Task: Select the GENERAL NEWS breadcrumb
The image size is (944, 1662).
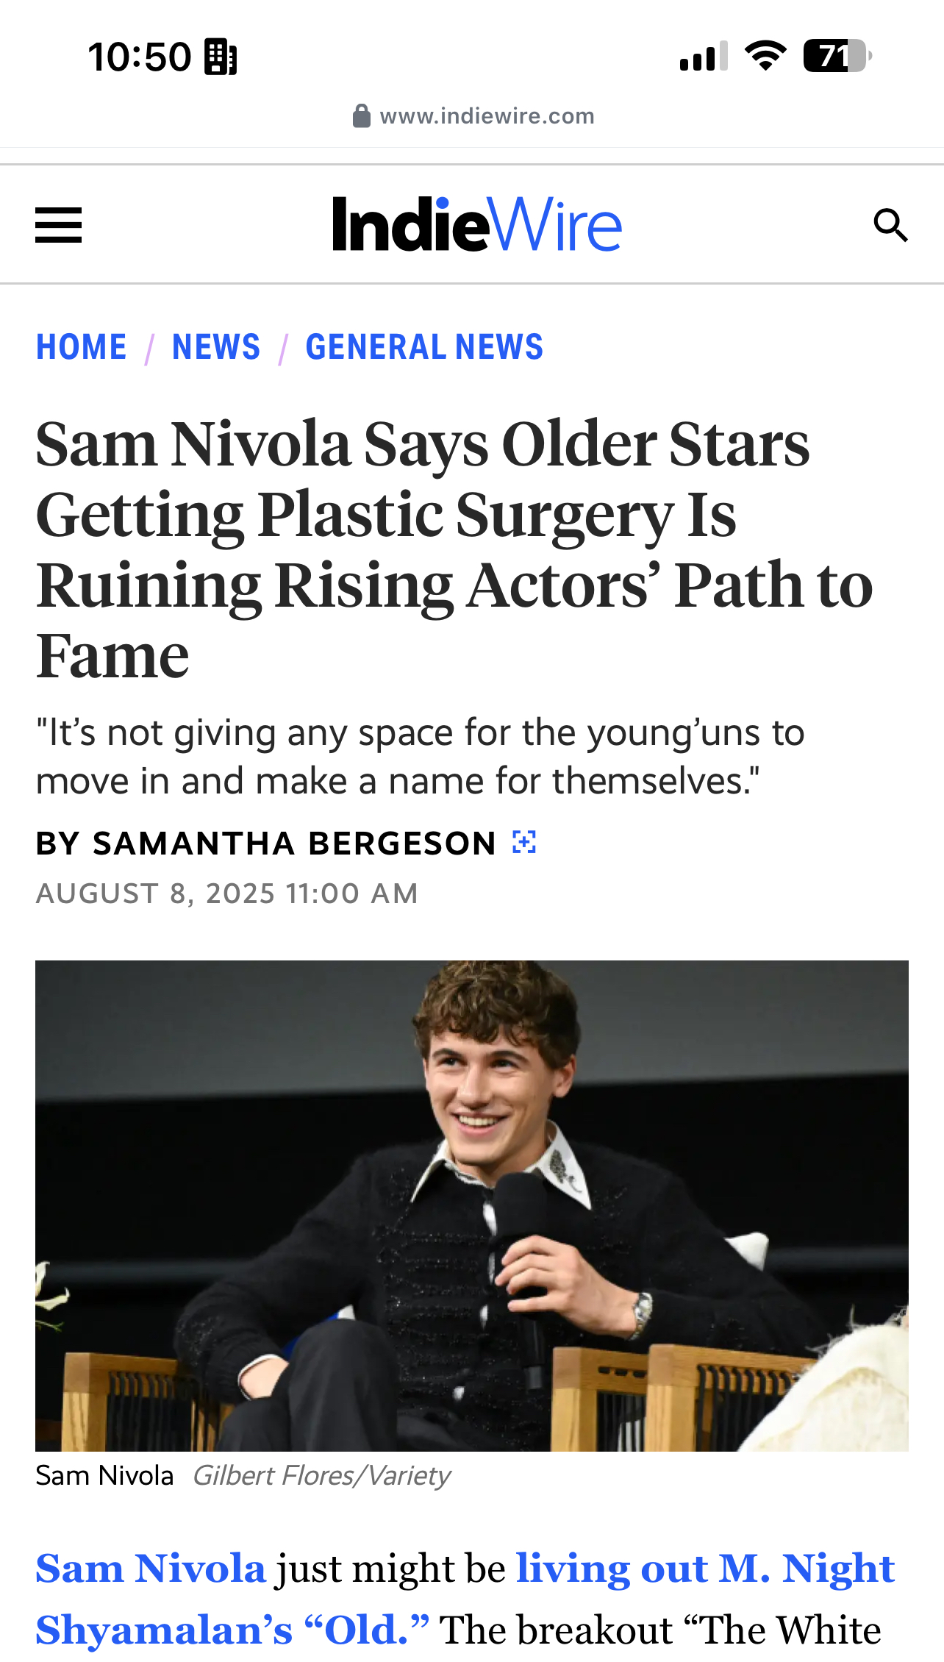Action: point(424,347)
